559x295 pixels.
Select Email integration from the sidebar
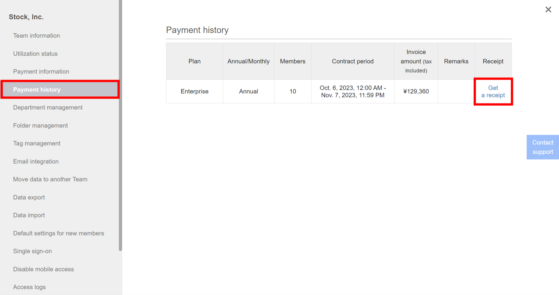36,161
